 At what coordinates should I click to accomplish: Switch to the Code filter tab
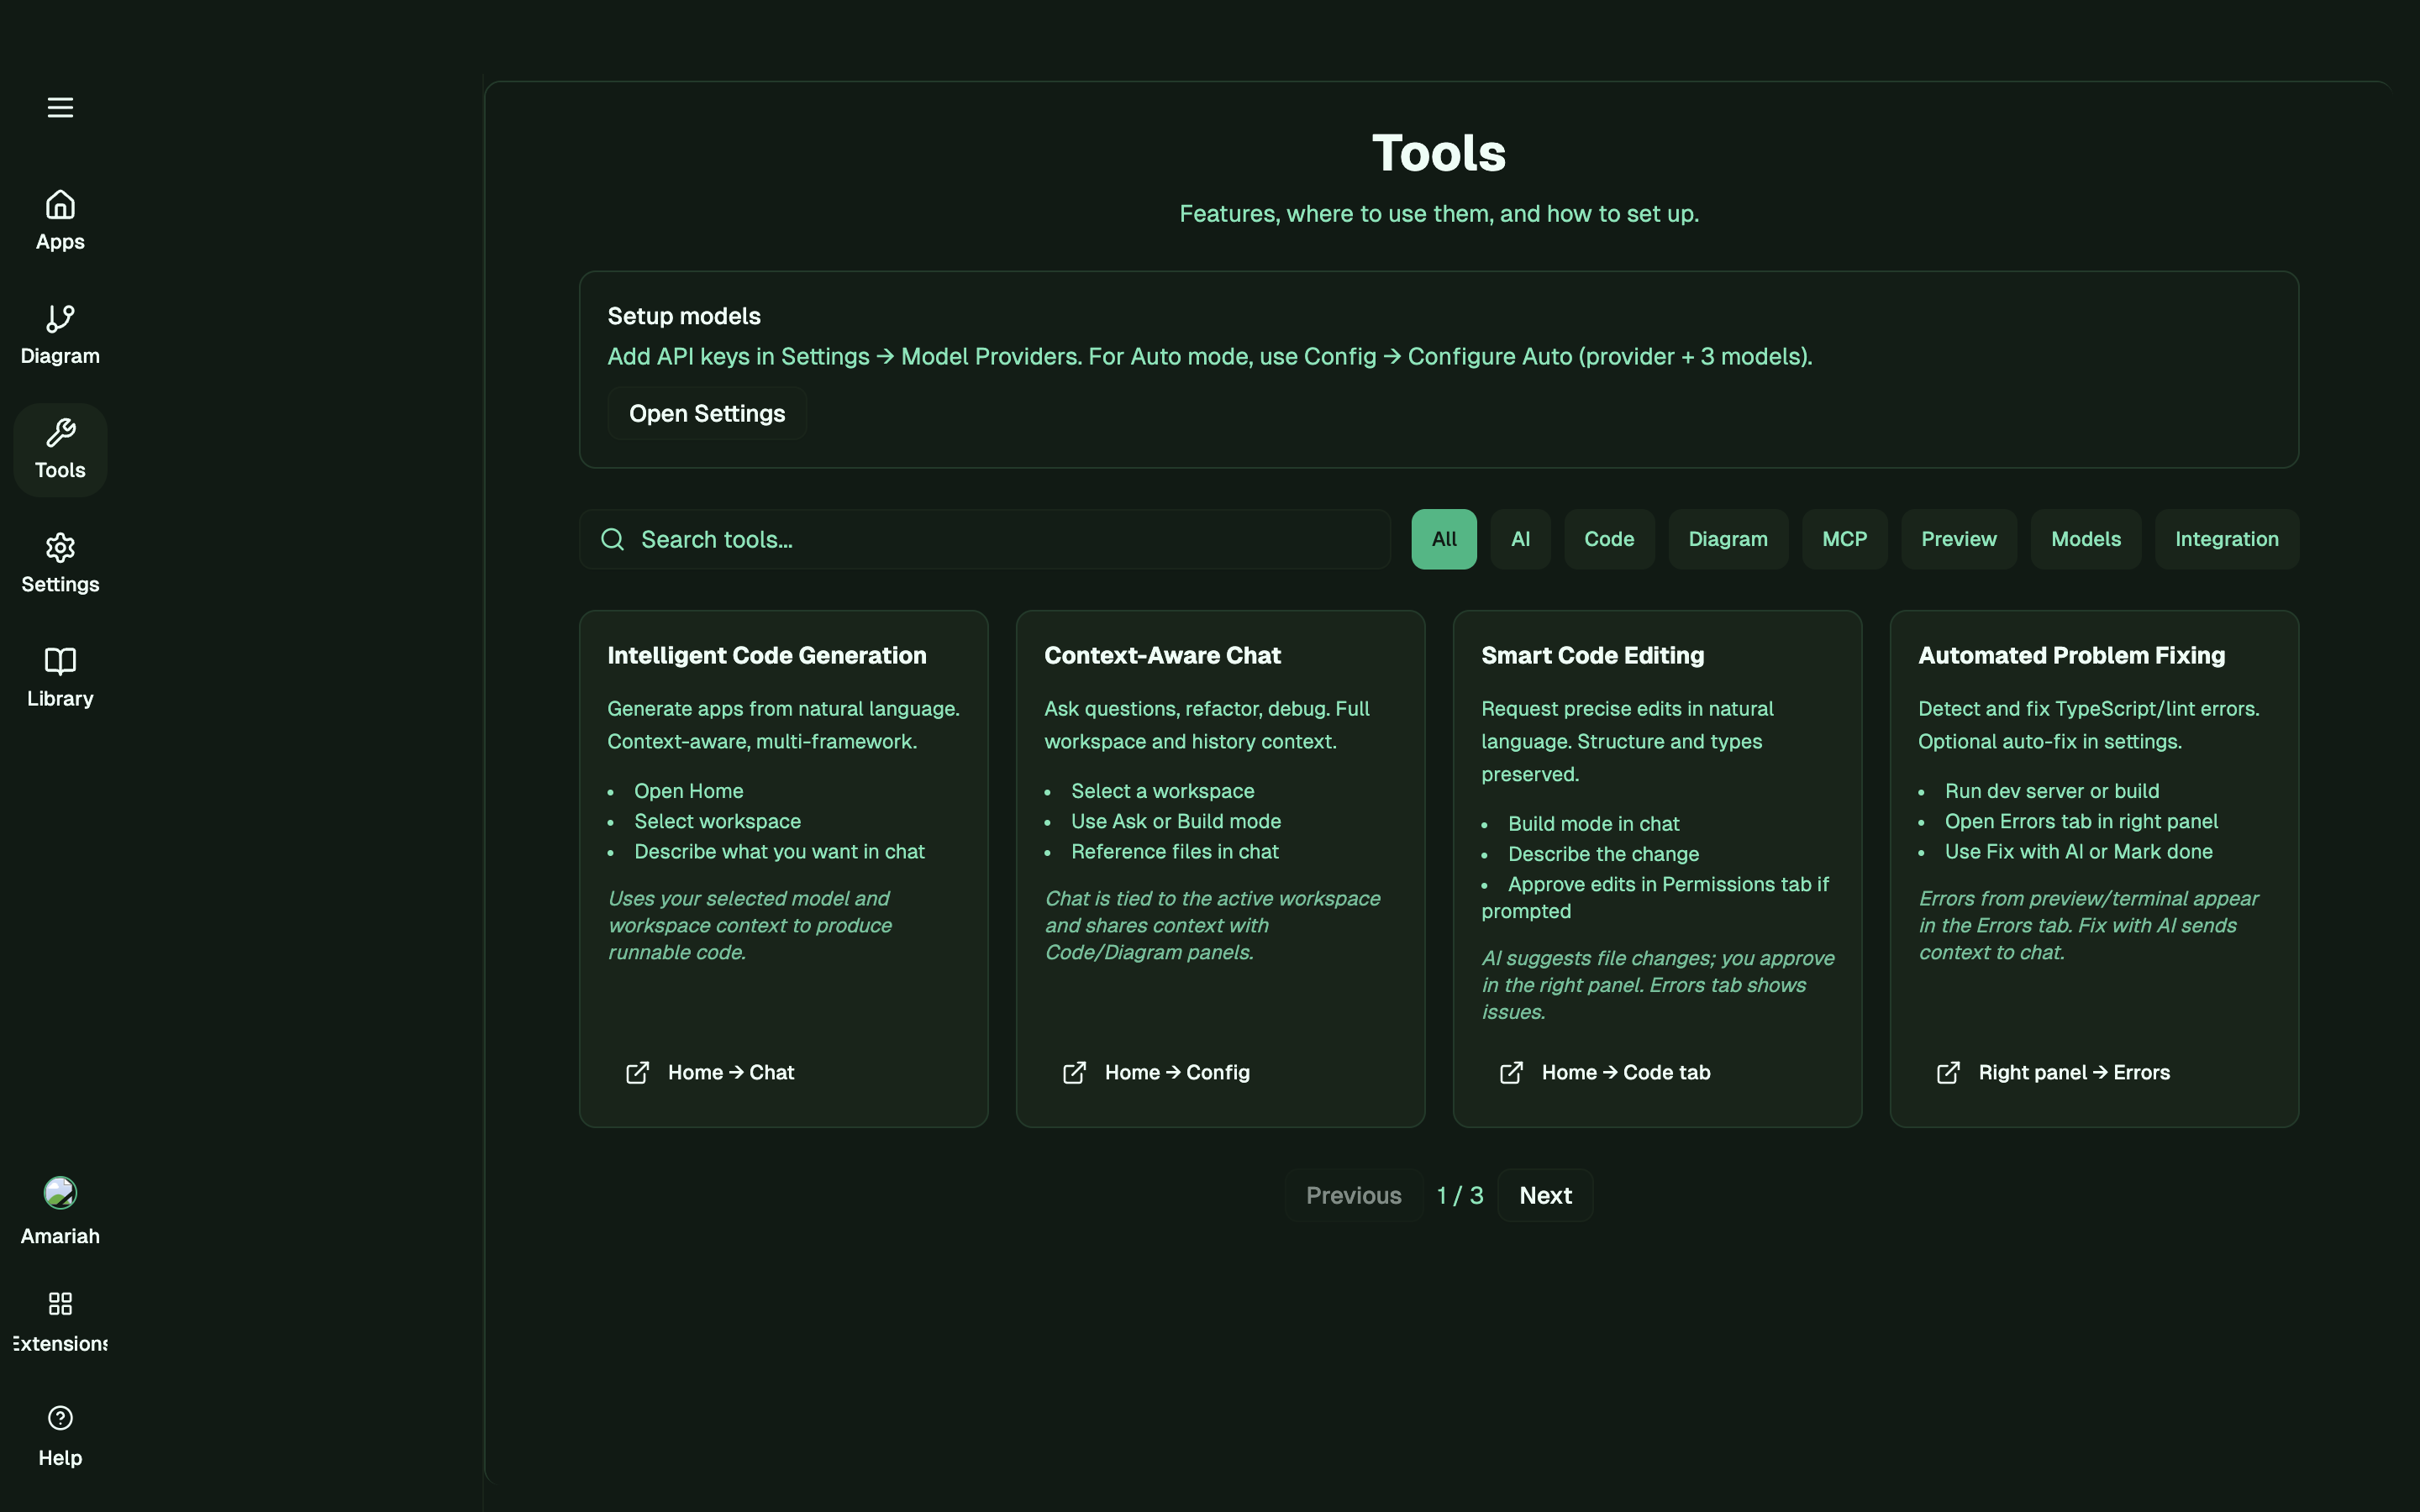(1609, 539)
